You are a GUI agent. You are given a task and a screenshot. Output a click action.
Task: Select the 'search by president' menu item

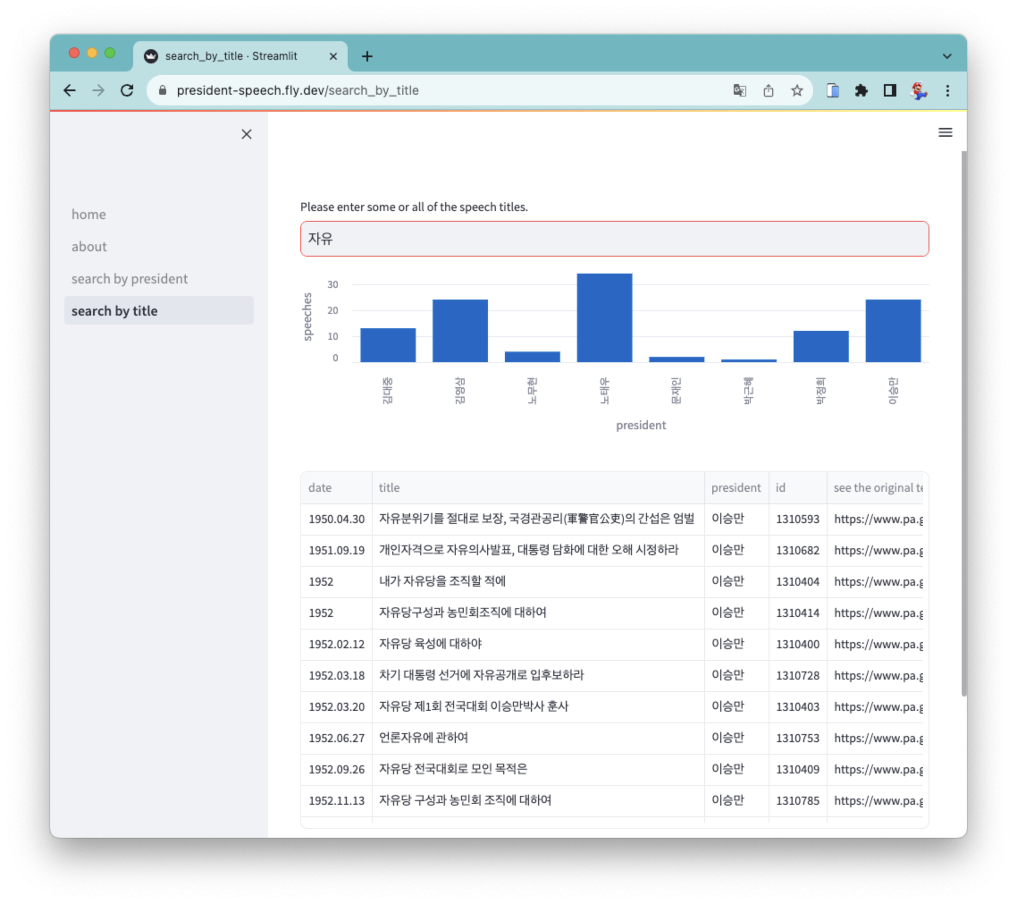click(x=129, y=279)
